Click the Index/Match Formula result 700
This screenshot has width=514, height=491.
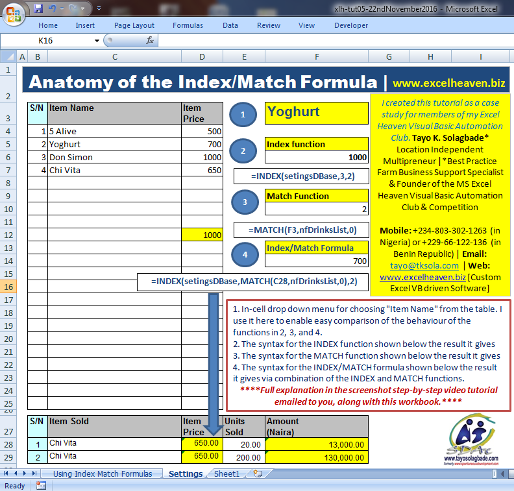[x=317, y=261]
